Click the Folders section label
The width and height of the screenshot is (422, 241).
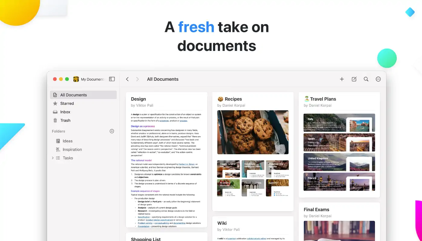[x=58, y=131]
